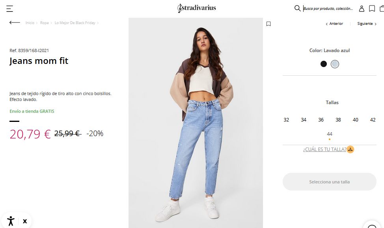Click the search magnifier icon
The image size is (384, 228).
click(x=297, y=8)
